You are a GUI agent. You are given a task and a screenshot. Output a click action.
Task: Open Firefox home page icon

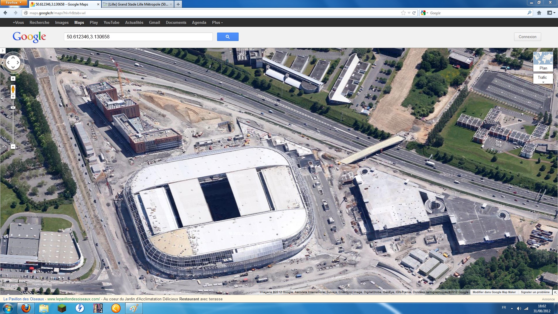point(539,13)
